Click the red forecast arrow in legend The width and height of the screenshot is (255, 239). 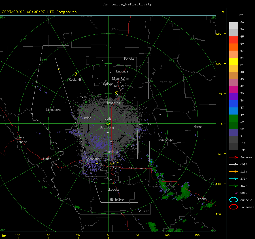(x=233, y=157)
